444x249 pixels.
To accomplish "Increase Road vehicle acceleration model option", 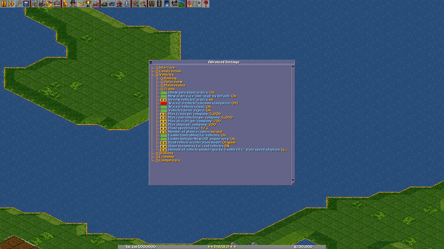I will pos(165,143).
